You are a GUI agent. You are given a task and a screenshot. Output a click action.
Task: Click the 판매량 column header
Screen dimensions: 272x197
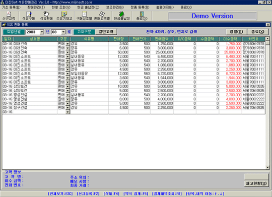(119, 39)
